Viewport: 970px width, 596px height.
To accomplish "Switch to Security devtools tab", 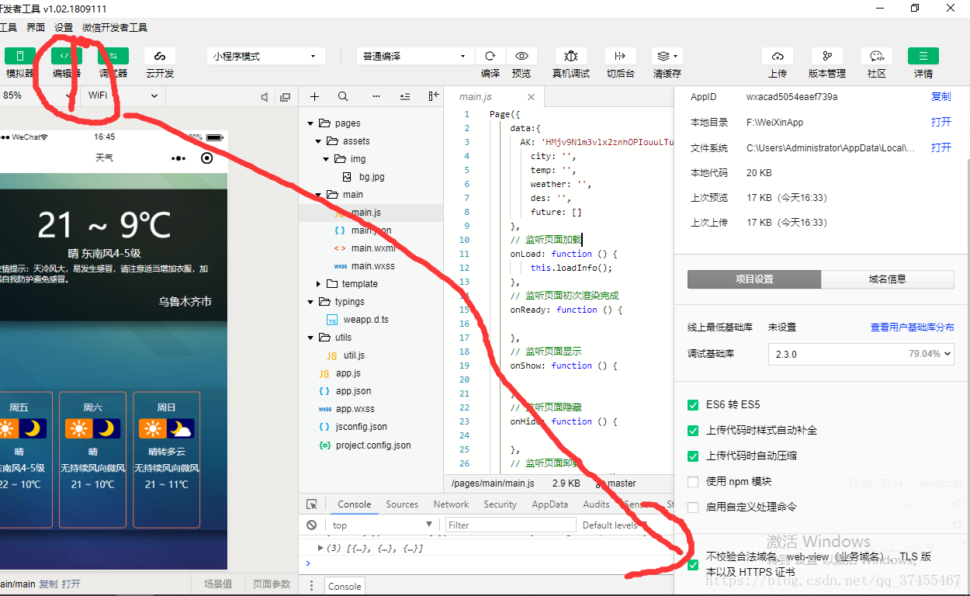I will [500, 504].
